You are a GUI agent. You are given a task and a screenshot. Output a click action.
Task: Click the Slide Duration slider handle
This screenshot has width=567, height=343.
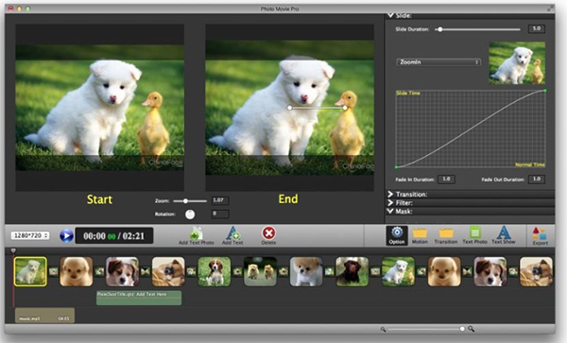440,29
